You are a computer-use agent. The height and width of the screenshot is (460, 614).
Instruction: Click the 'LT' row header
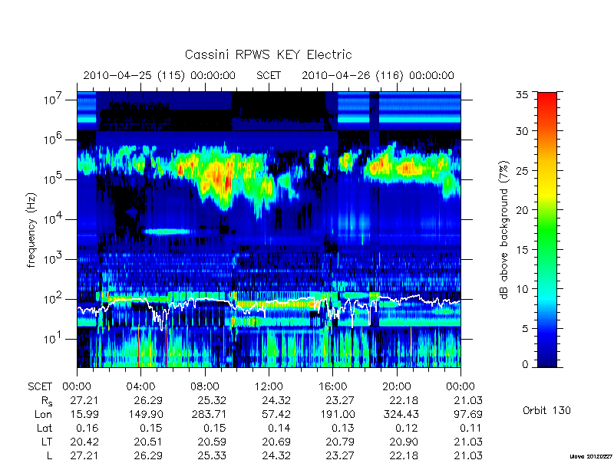[47, 442]
